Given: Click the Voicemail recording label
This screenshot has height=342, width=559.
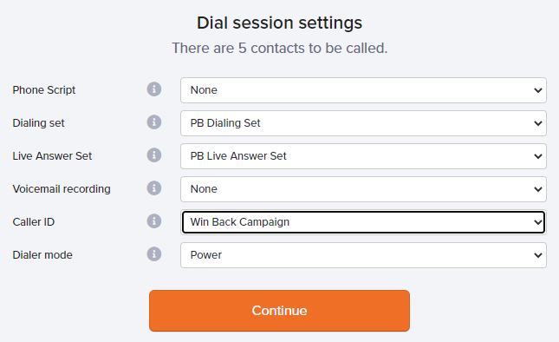Looking at the screenshot, I should [62, 189].
